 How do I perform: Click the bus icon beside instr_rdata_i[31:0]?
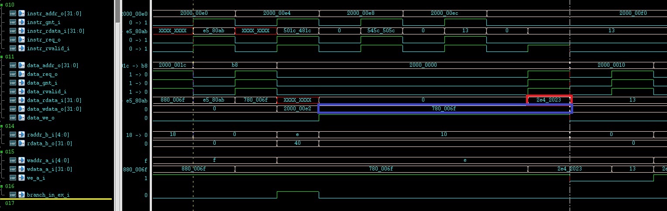point(21,31)
